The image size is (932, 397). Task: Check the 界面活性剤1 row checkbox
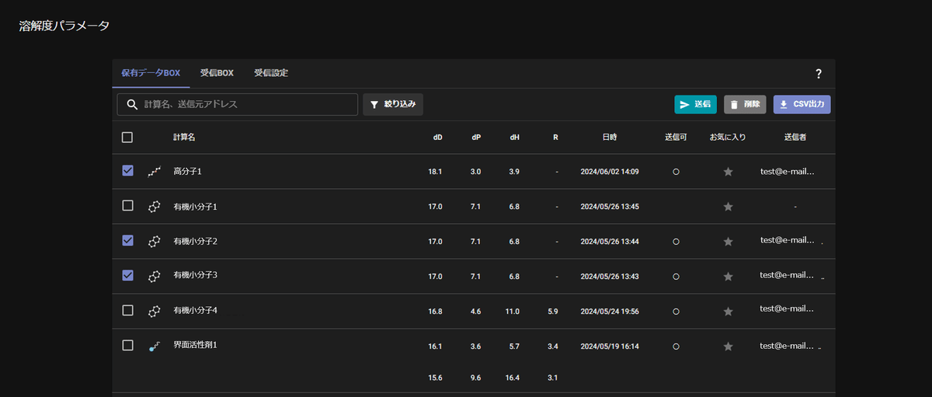(x=127, y=345)
